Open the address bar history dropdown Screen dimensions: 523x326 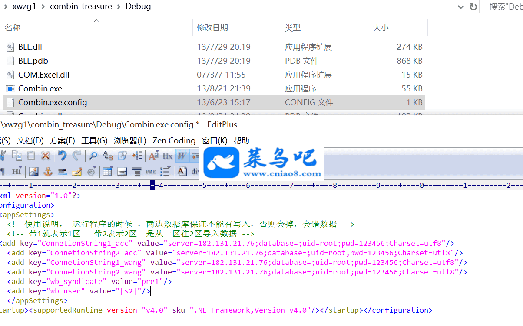[461, 7]
